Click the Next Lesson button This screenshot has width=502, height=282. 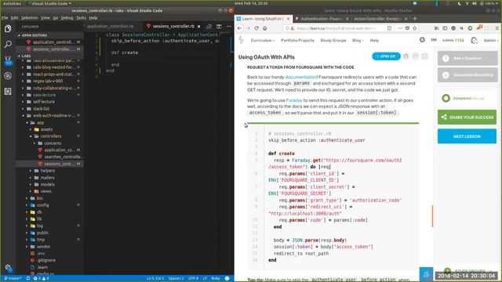[467, 136]
